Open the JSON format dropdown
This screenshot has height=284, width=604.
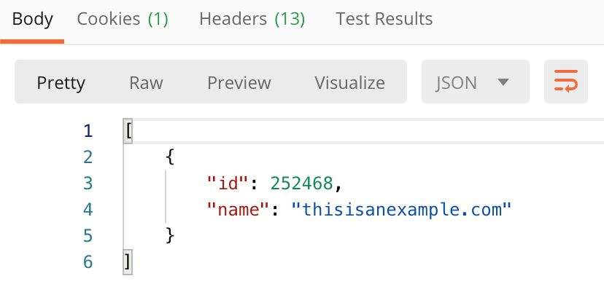[x=476, y=82]
